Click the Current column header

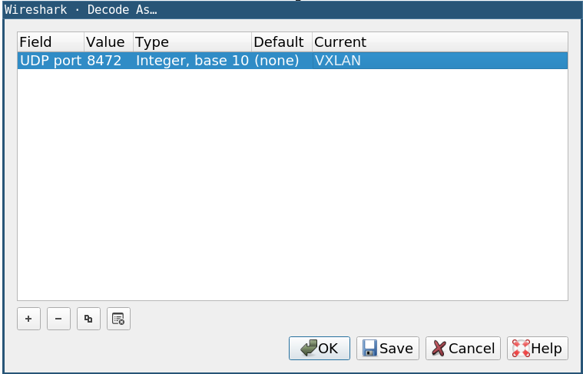(439, 41)
